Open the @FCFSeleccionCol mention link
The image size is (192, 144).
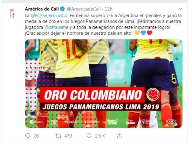[50, 16]
